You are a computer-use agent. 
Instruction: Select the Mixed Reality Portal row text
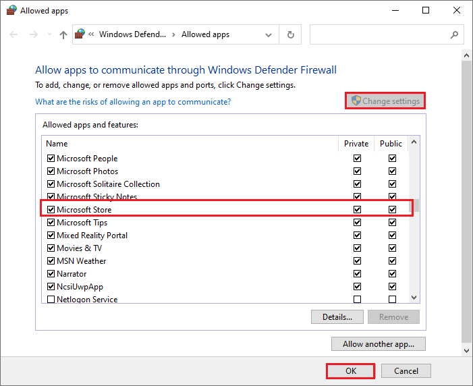92,236
